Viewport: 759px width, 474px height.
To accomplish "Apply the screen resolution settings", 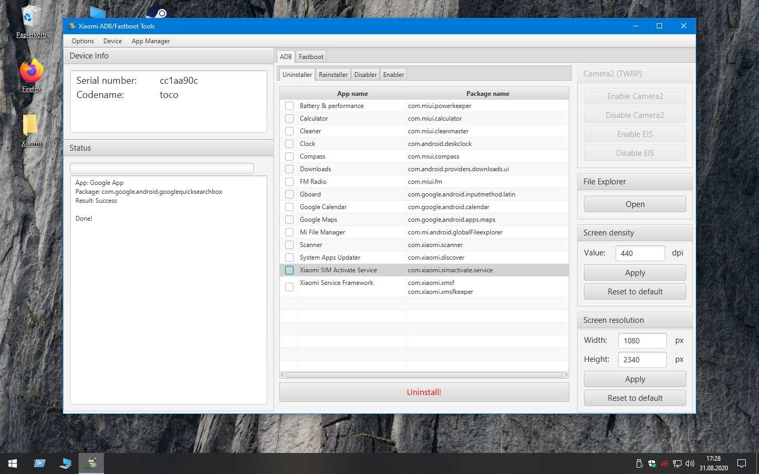I will pos(635,379).
